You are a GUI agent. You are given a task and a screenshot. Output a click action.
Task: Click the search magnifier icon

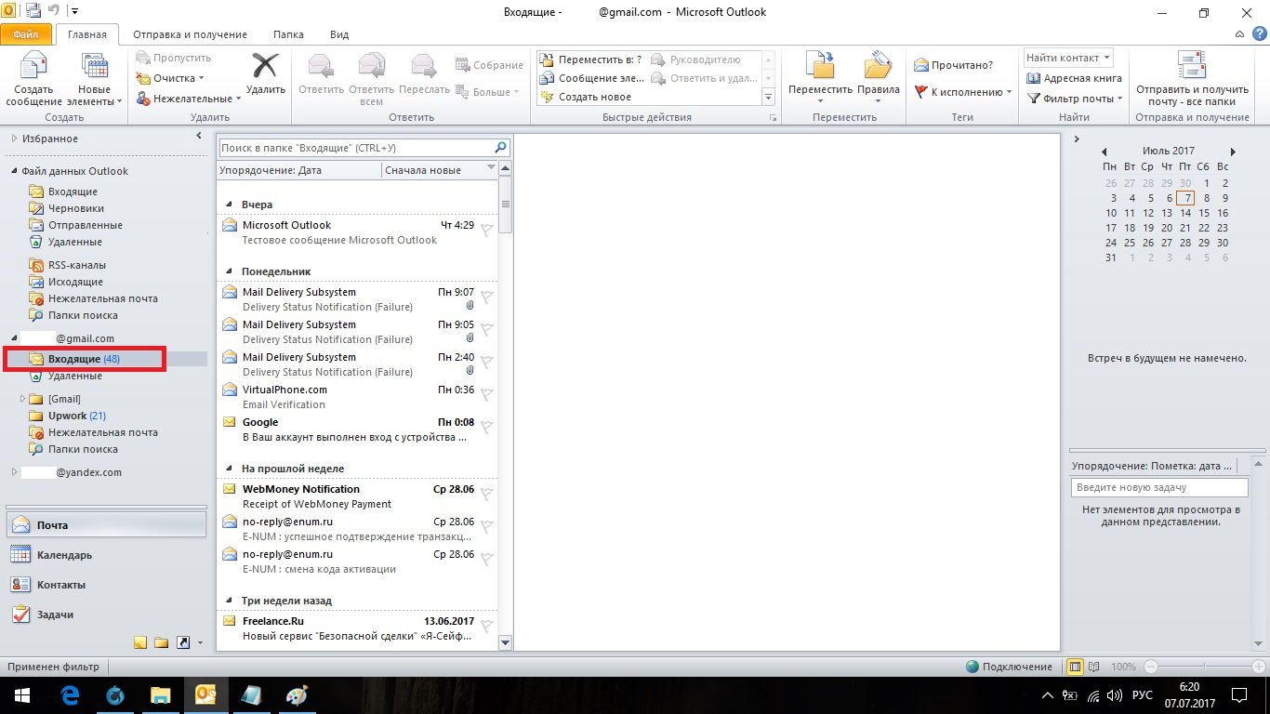point(501,148)
